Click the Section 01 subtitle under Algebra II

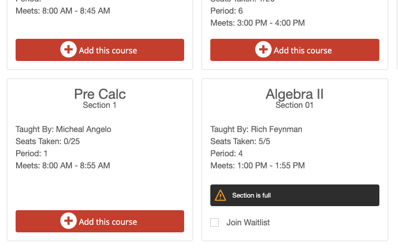click(x=294, y=105)
